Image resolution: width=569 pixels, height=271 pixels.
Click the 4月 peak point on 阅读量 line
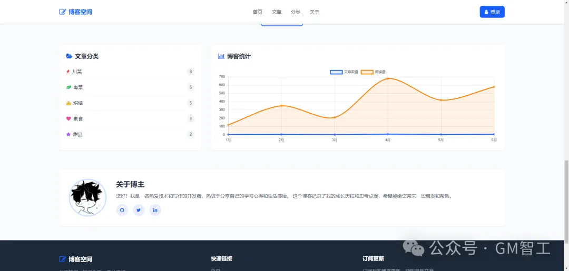click(388, 78)
